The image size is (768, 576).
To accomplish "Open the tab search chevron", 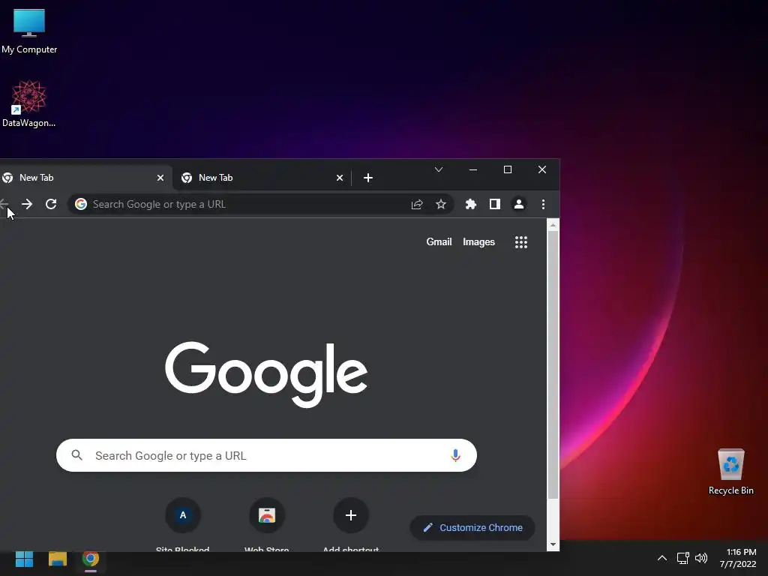I will click(438, 169).
